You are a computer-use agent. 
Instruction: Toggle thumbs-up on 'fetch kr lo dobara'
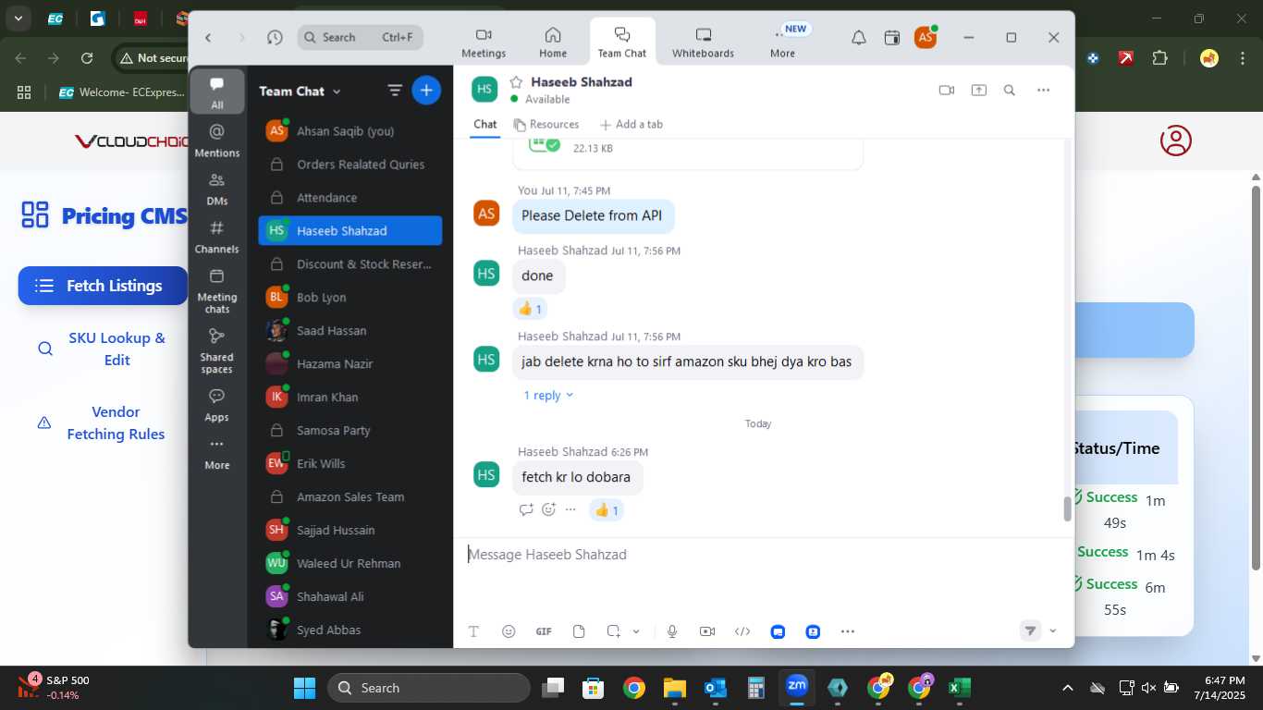tap(607, 509)
